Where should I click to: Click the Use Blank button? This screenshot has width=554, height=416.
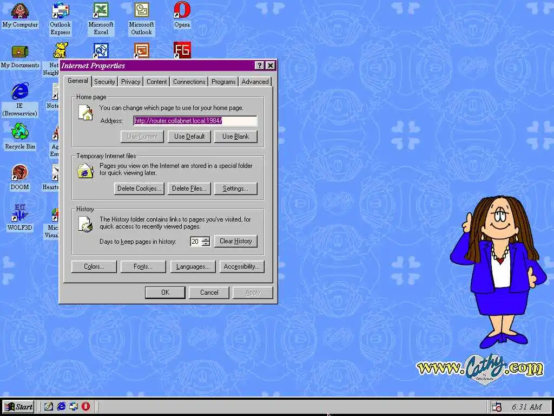click(x=236, y=136)
